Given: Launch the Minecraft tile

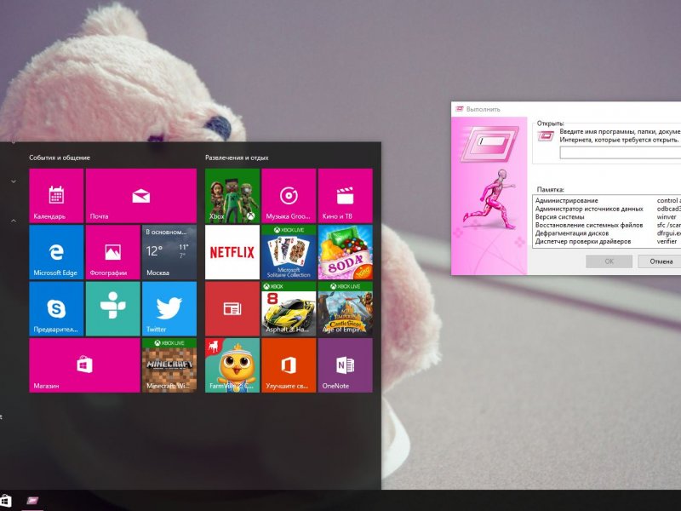Looking at the screenshot, I should pos(169,365).
